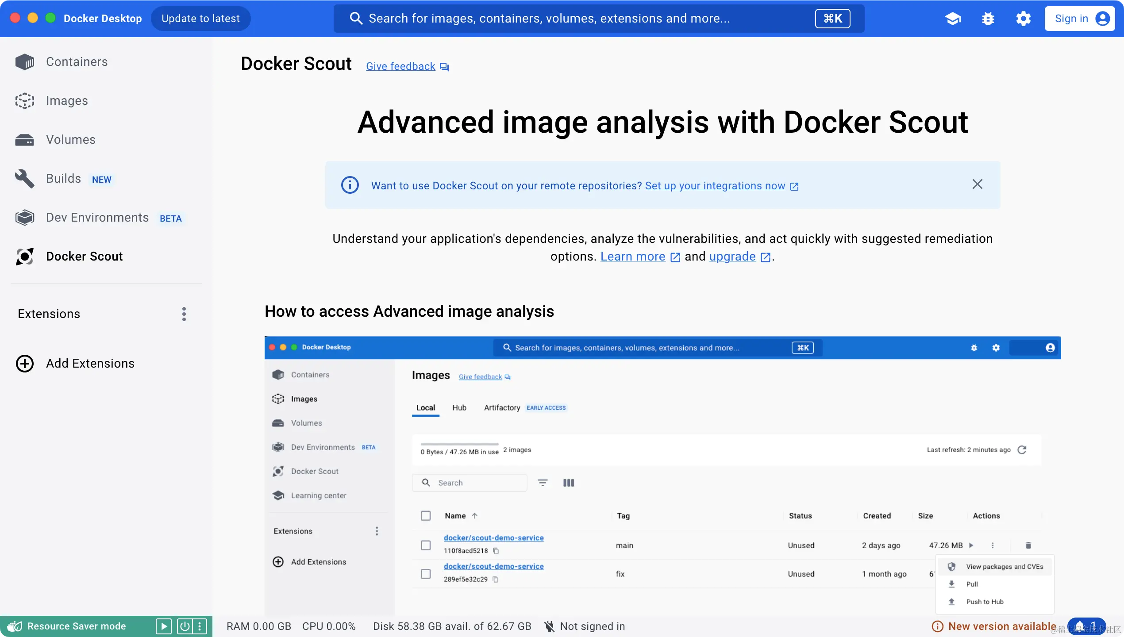Open the Volumes section
Viewport: 1124px width, 637px height.
coord(70,139)
